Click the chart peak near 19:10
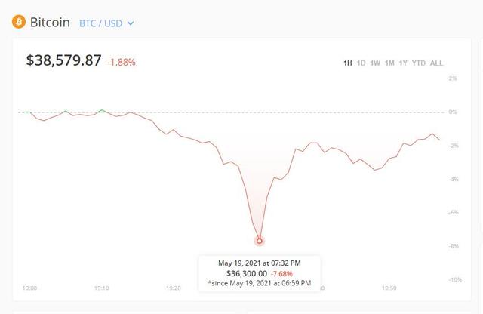 102,109
